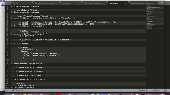Open the Home tab in the background window
Viewport: 170px width, 95px height.
coord(3,4)
